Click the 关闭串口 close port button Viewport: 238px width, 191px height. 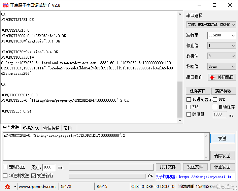click(x=222, y=77)
